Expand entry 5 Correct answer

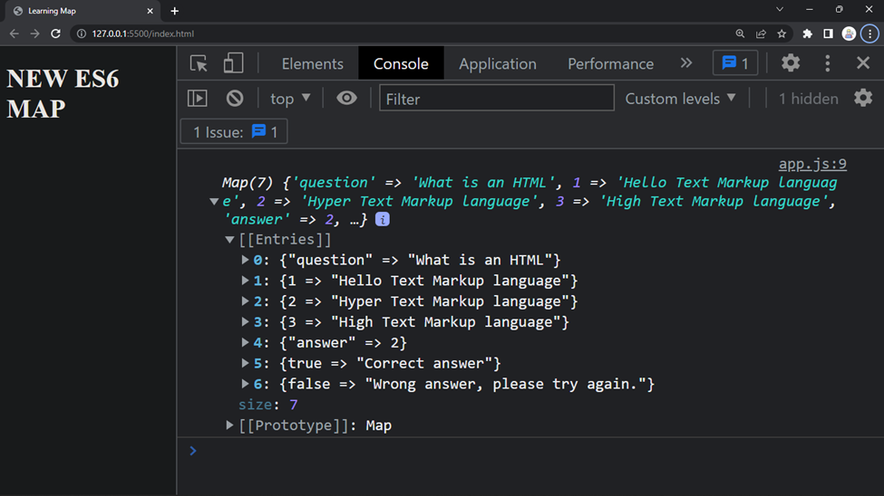coord(245,363)
